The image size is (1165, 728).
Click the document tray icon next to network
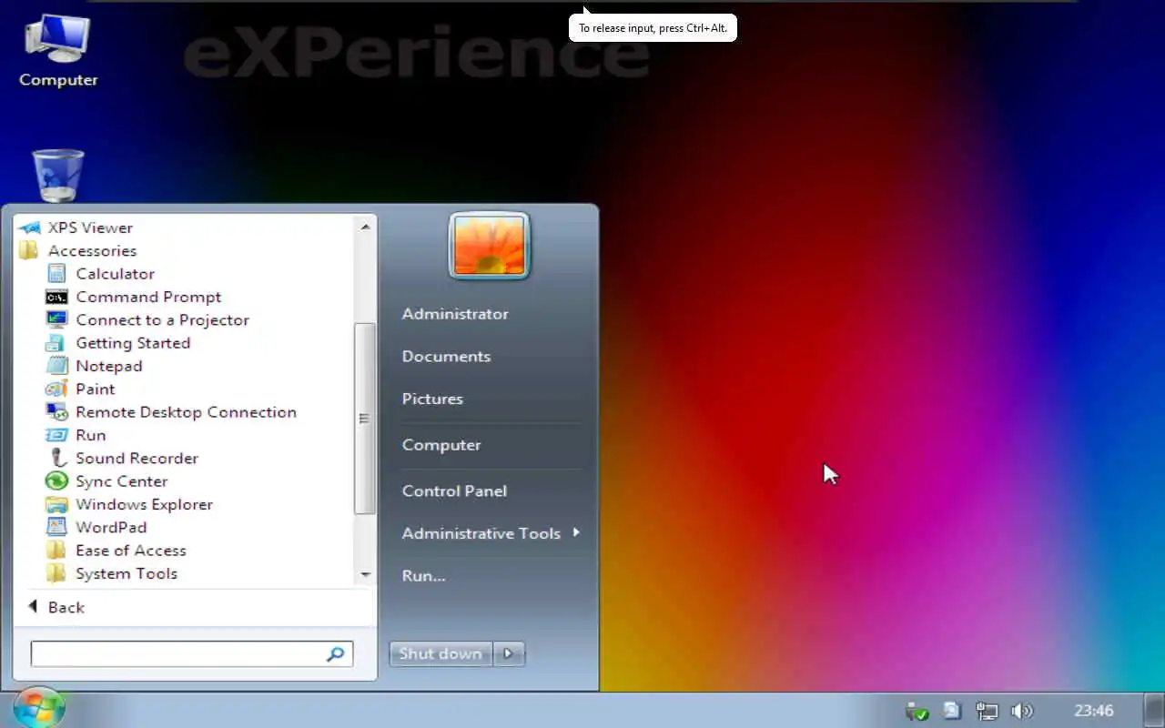(952, 711)
